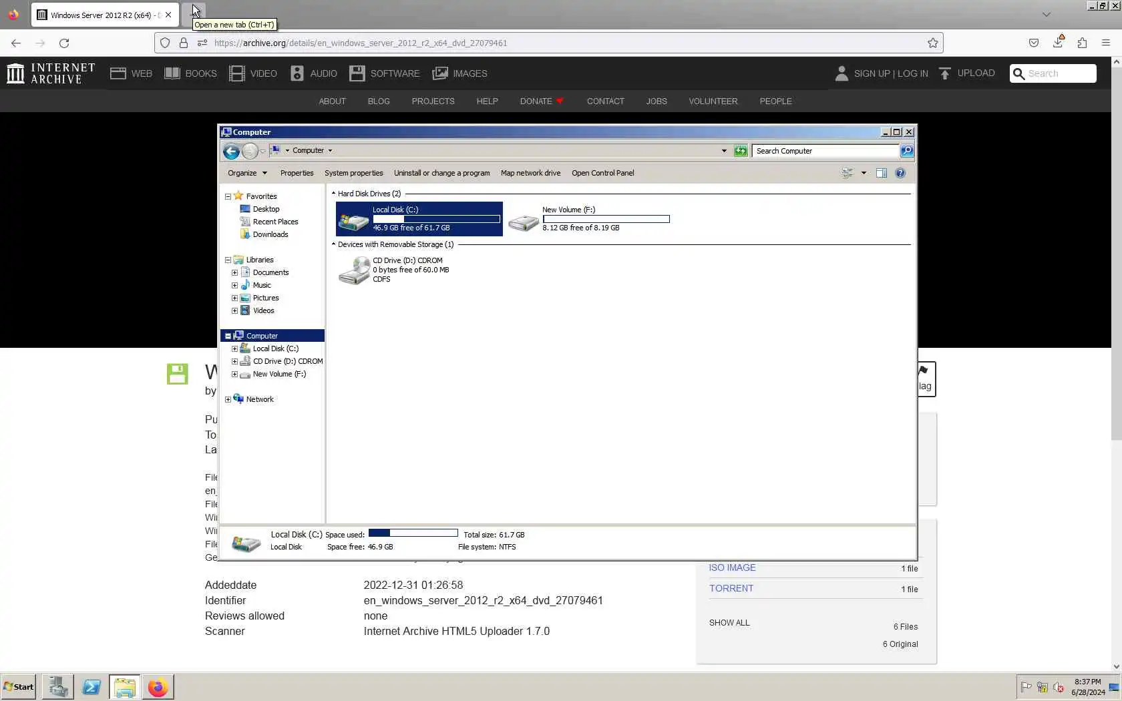Screen dimensions: 1122x701
Task: Open the VIDEO menu on Internet Archive
Action: (x=253, y=73)
